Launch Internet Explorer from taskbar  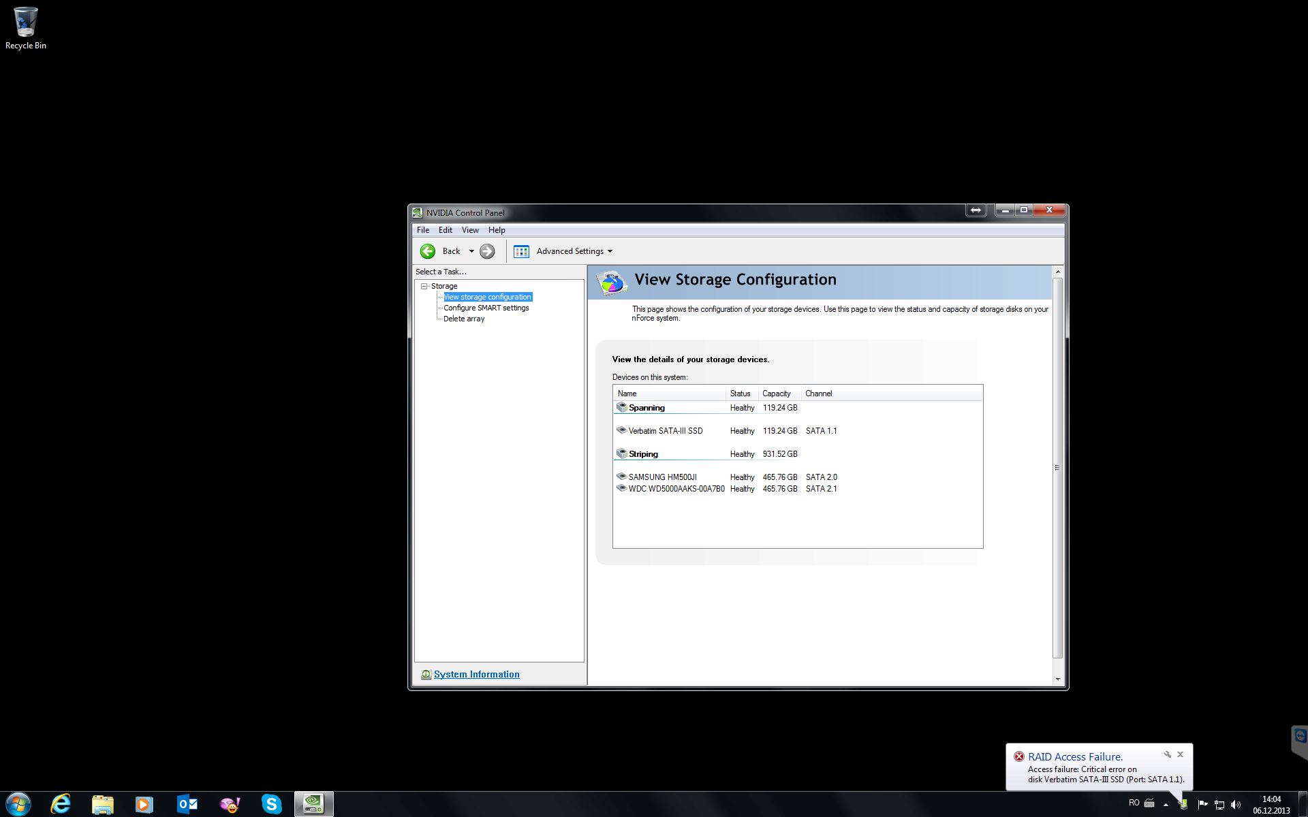[61, 804]
